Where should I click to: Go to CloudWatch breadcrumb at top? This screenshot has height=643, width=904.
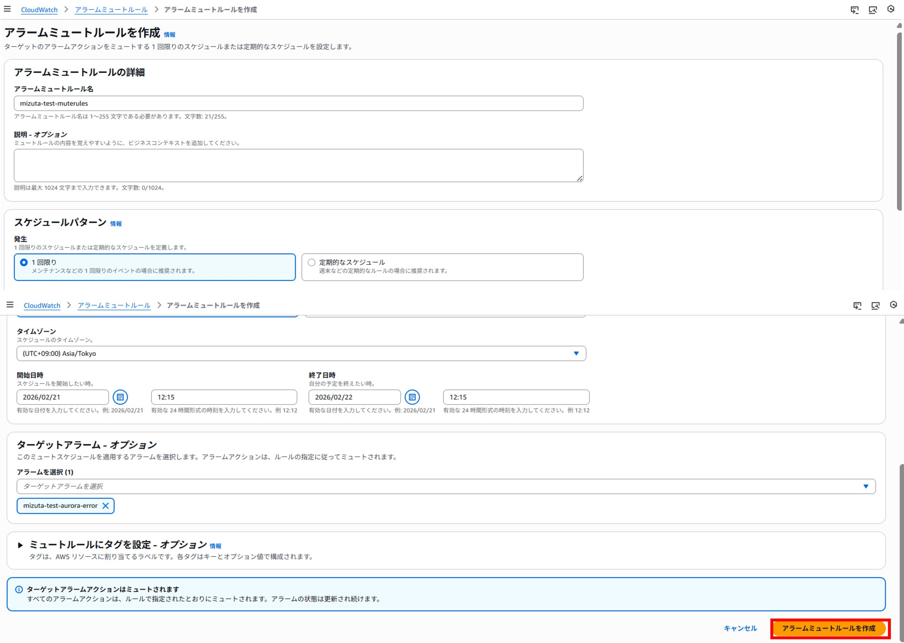[x=39, y=10]
